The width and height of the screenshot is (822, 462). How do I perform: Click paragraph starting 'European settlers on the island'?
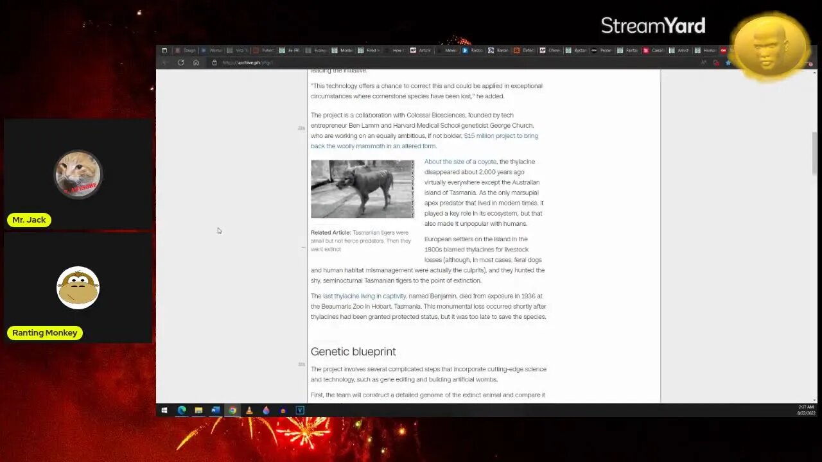[428, 260]
